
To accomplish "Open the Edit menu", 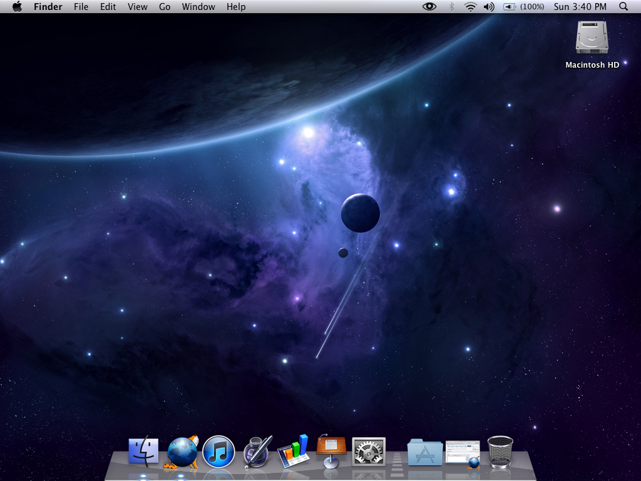I will tap(108, 6).
